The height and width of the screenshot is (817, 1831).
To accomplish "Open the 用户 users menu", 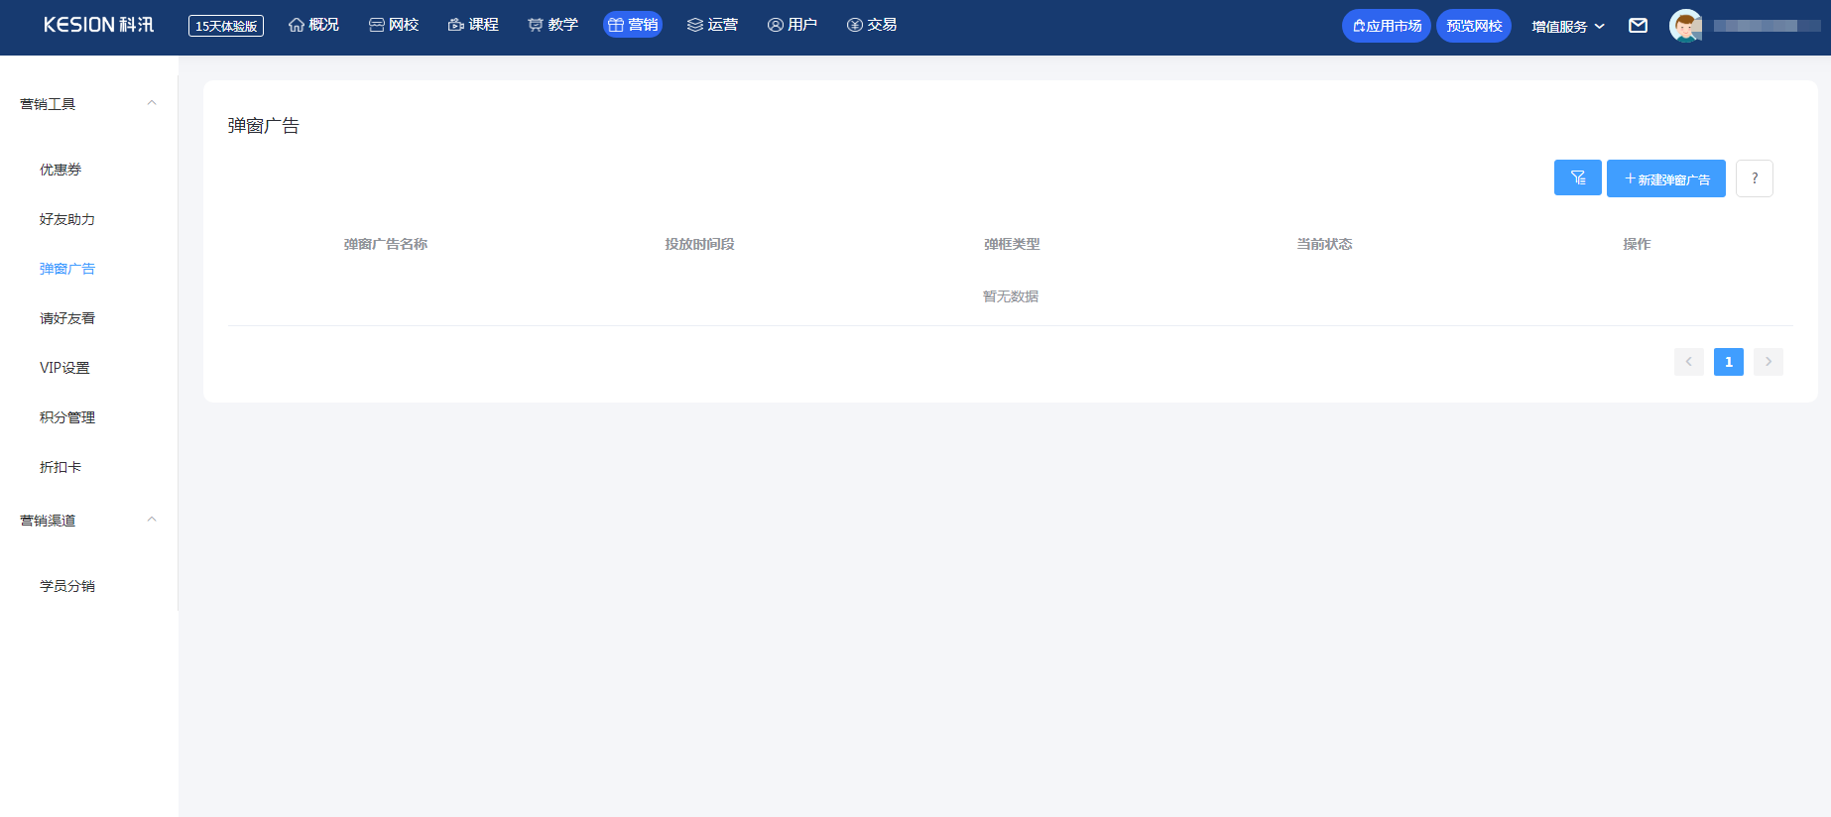I will click(x=793, y=25).
